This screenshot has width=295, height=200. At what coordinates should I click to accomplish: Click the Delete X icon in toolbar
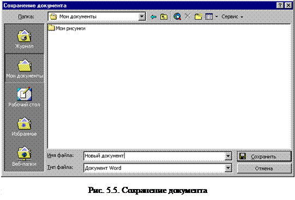(x=187, y=16)
